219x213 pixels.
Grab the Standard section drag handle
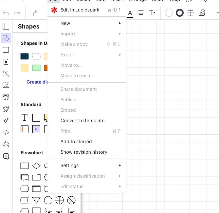[x=17, y=105]
